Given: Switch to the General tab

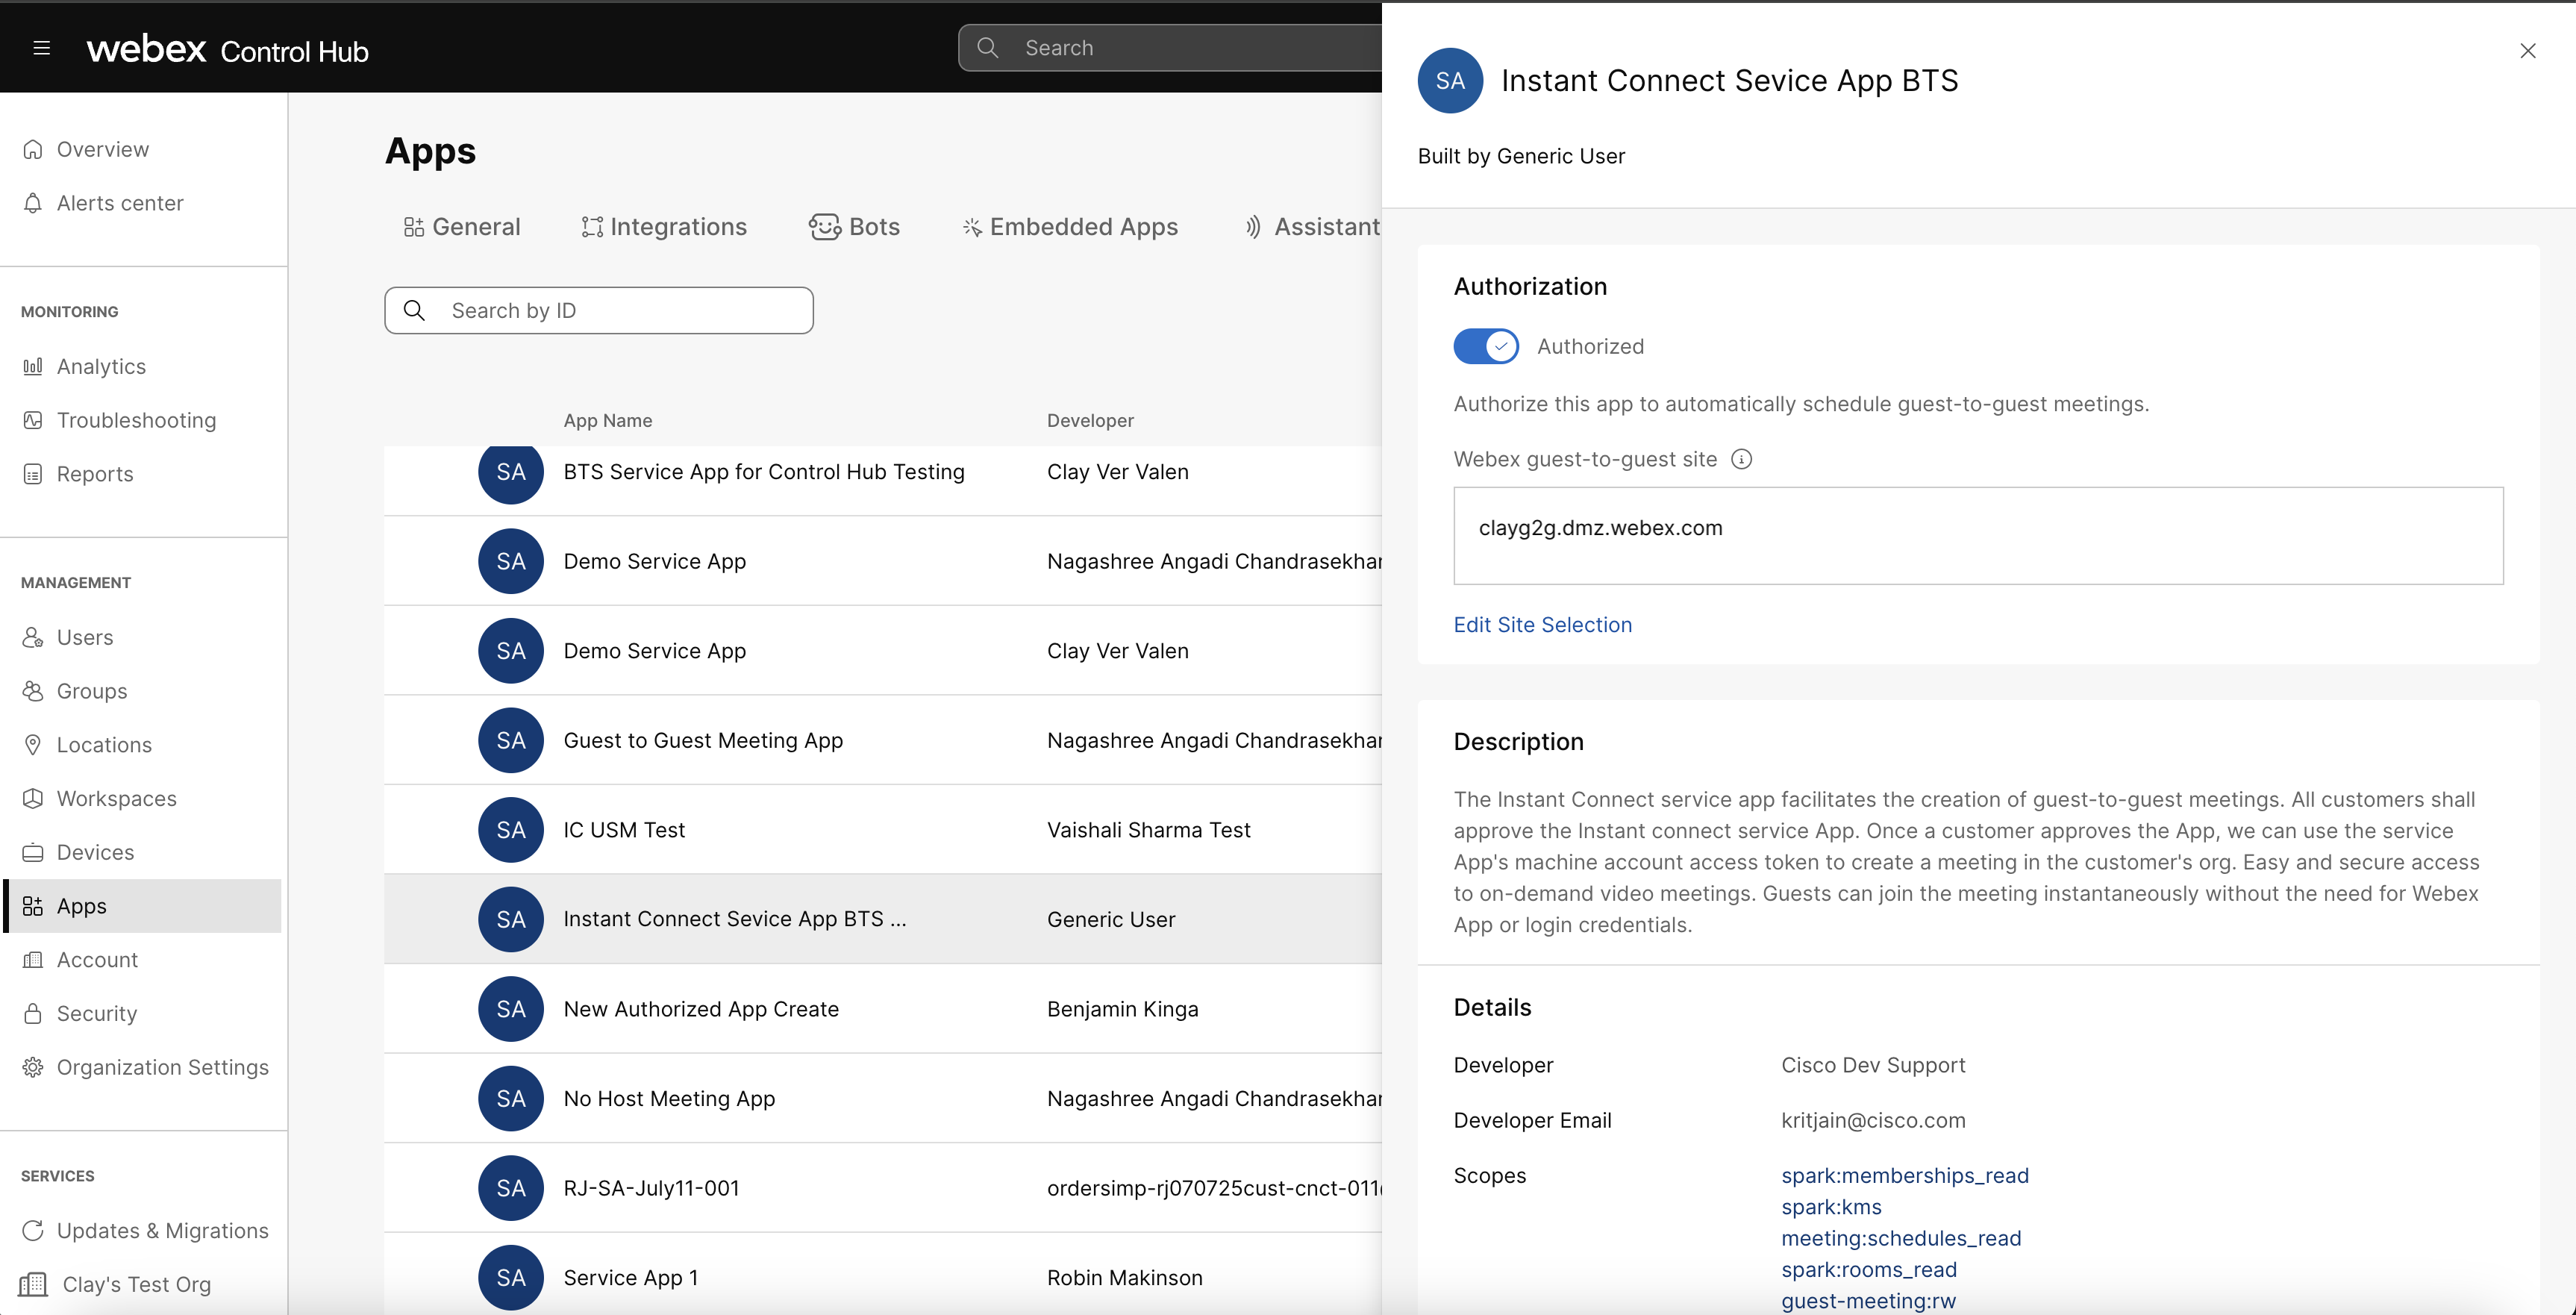Looking at the screenshot, I should click(462, 227).
